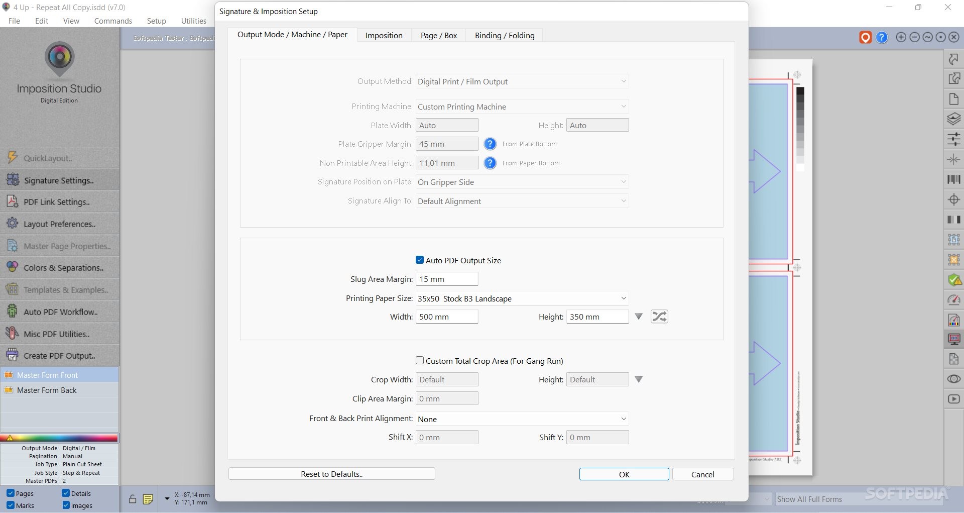Open Front & Back Print Alignment dropdown
964x513 pixels.
click(522, 419)
